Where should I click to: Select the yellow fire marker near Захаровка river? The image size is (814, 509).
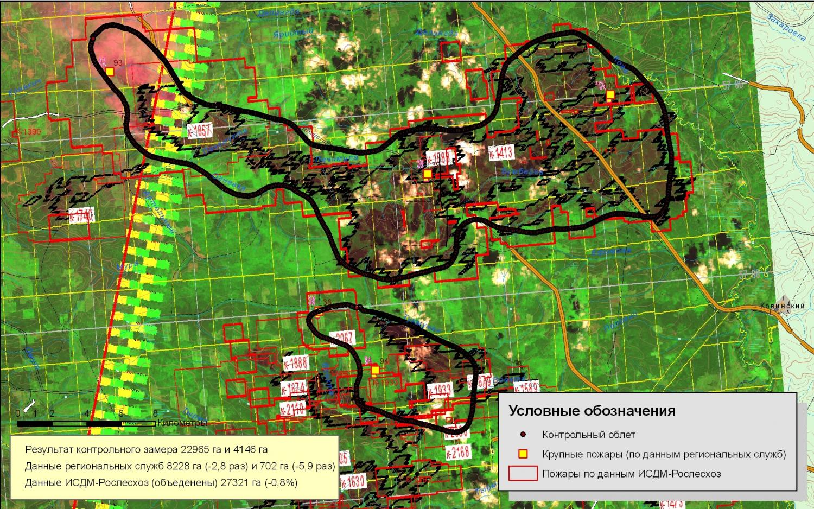[x=610, y=95]
